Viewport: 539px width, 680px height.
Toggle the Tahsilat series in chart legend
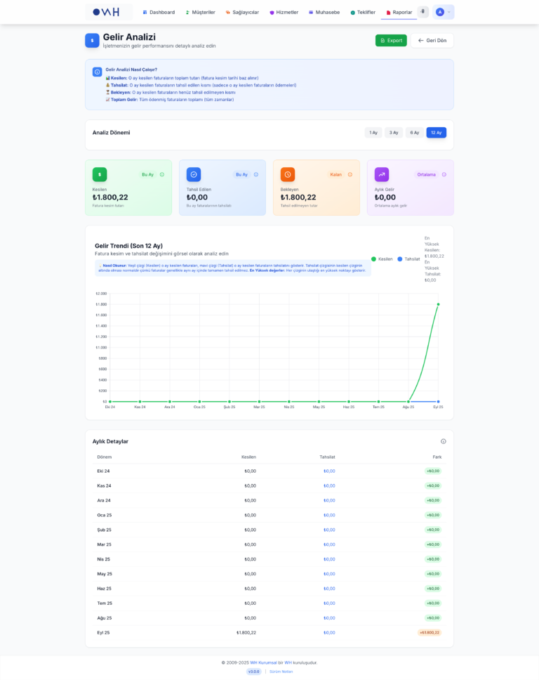[408, 259]
